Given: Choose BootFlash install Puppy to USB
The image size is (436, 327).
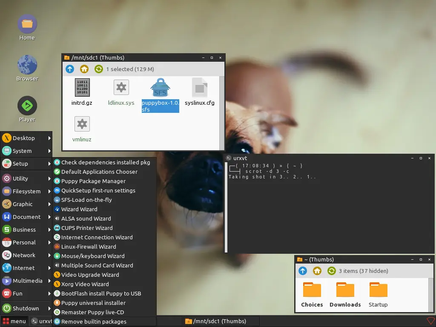Looking at the screenshot, I should coord(105,294).
